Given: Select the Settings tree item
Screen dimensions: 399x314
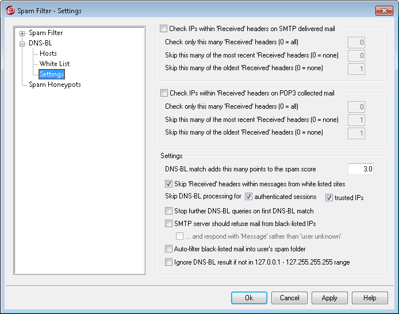Looking at the screenshot, I should pyautogui.click(x=52, y=74).
